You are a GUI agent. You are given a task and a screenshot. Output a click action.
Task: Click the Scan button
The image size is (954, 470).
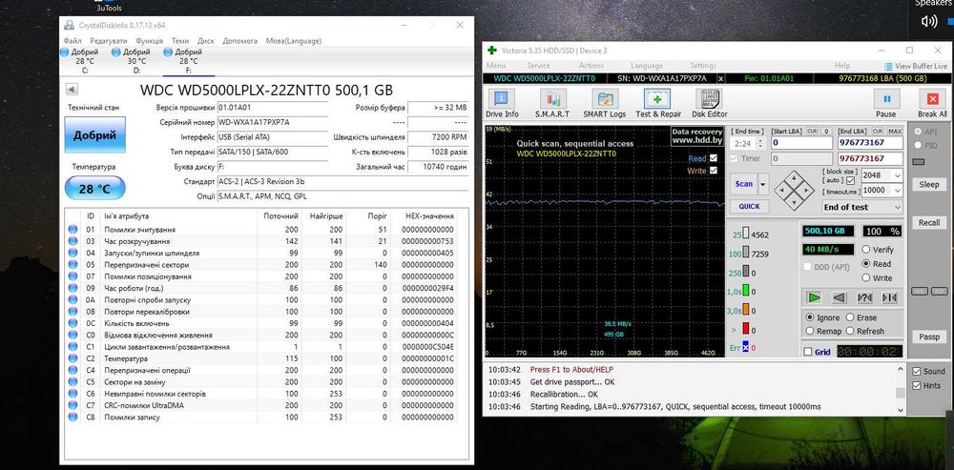743,184
